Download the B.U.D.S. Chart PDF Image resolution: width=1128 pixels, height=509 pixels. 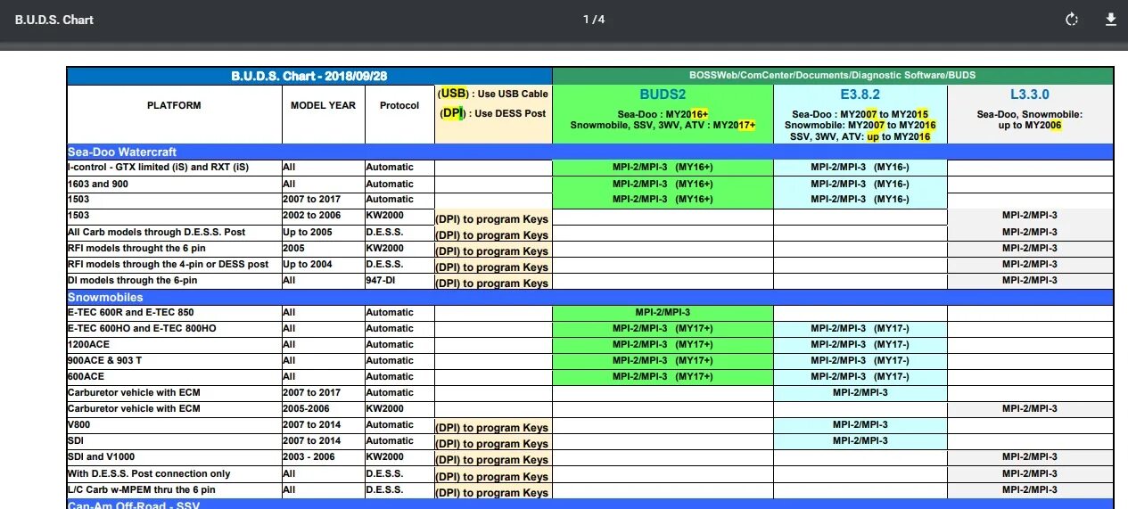click(x=1111, y=20)
